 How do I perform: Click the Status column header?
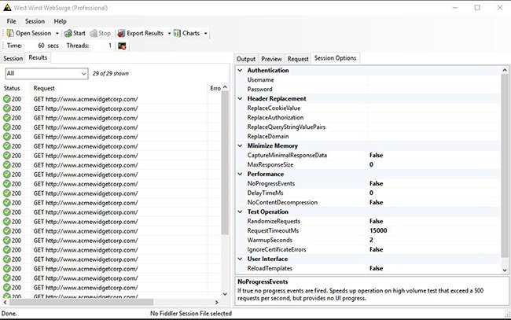coord(12,88)
